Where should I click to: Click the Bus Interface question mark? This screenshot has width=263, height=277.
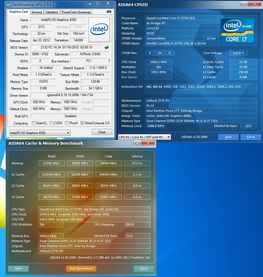pos(109,61)
